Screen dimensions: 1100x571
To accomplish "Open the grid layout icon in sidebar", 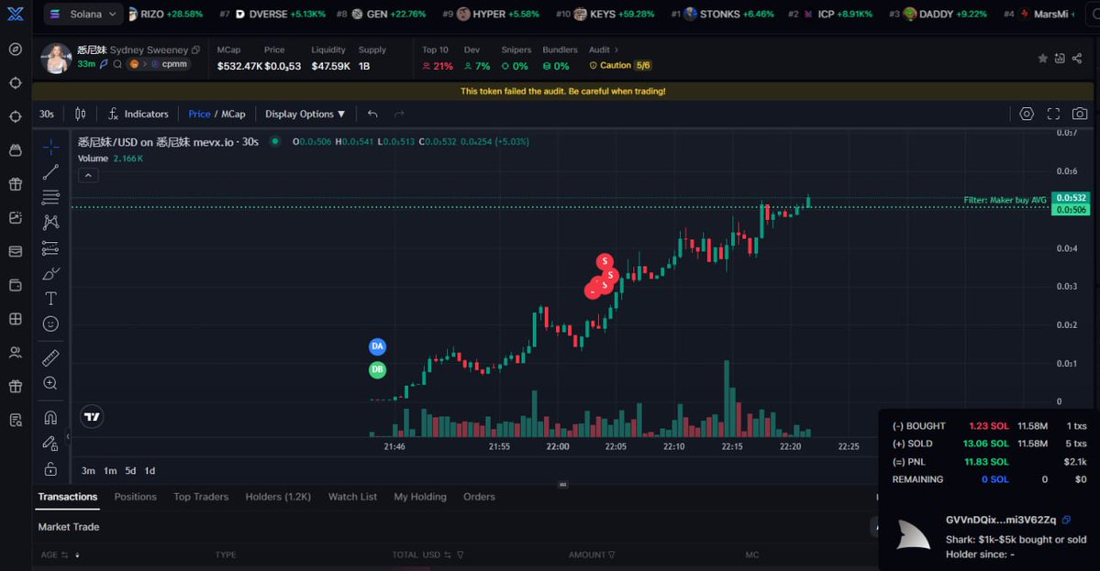I will click(x=16, y=319).
